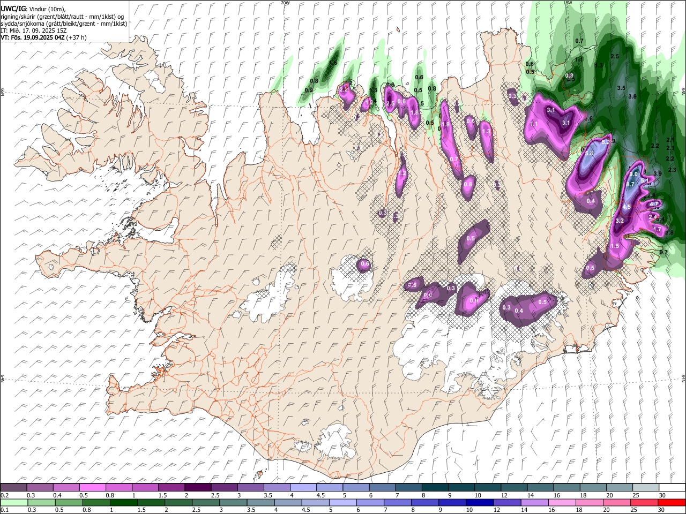Select the '2.3' value on the map
The image size is (686, 514).
(x=672, y=170)
